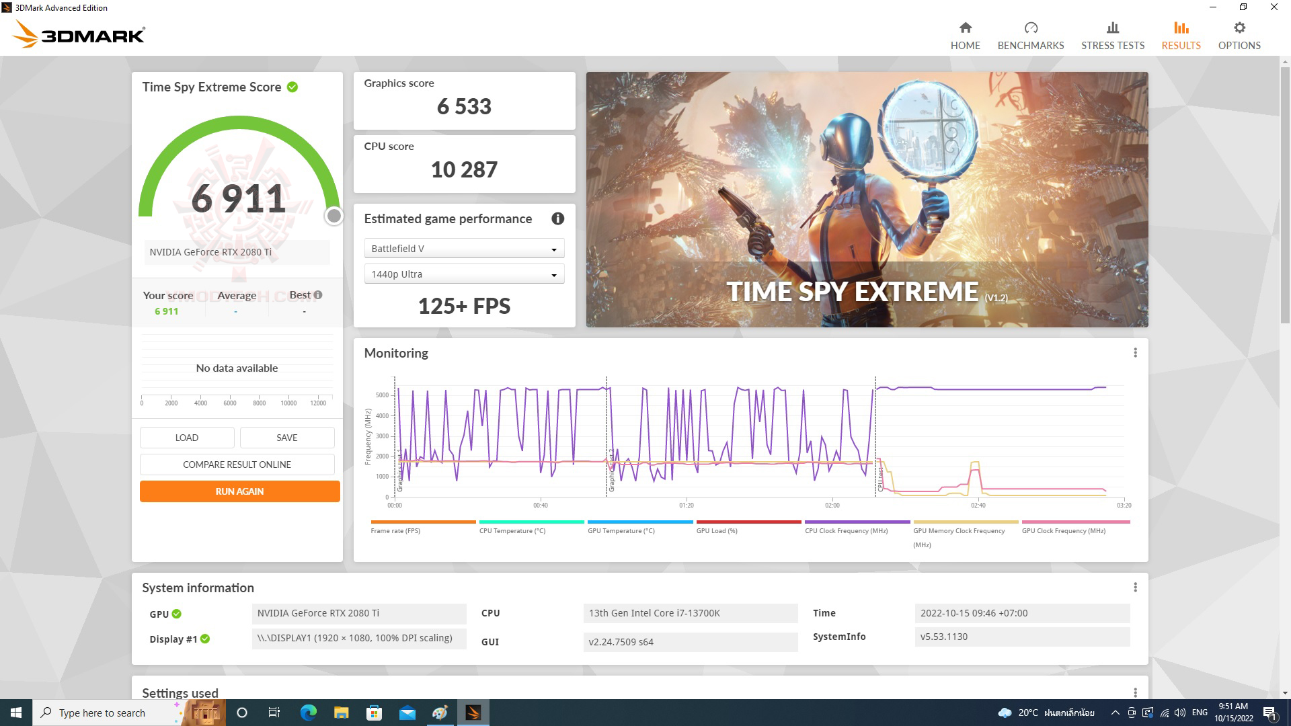Expand Battlefield V game dropdown
1291x726 pixels.
[464, 249]
